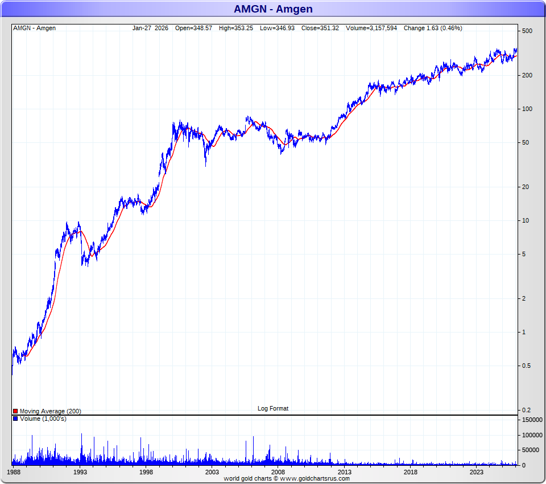Screen dimensions: 546x484
Task: Click the 500 price axis label
Action: pyautogui.click(x=527, y=31)
